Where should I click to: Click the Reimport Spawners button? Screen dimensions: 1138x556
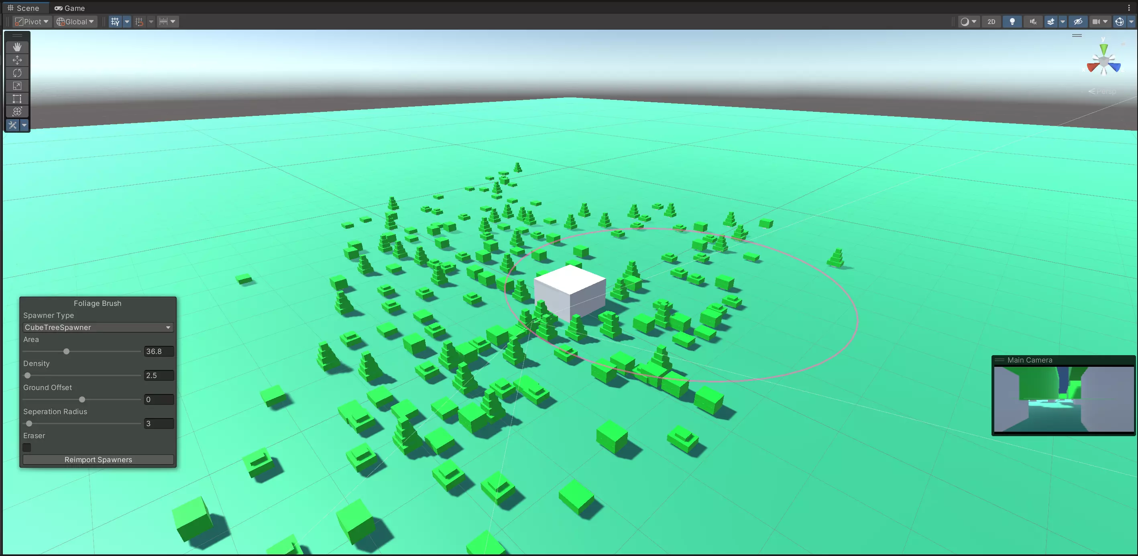click(x=98, y=459)
